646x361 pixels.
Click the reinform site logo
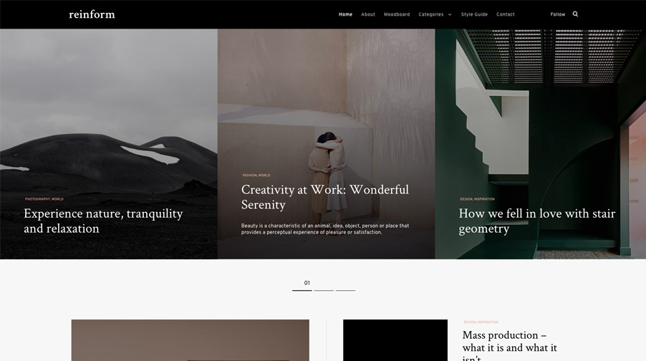coord(92,14)
